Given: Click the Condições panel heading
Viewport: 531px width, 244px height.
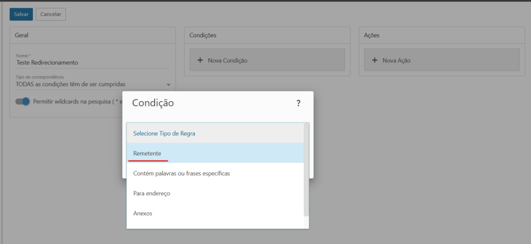Looking at the screenshot, I should (x=203, y=35).
